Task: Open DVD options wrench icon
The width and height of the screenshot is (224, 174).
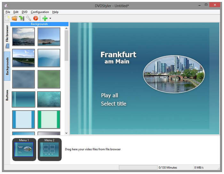Action: (x=28, y=19)
